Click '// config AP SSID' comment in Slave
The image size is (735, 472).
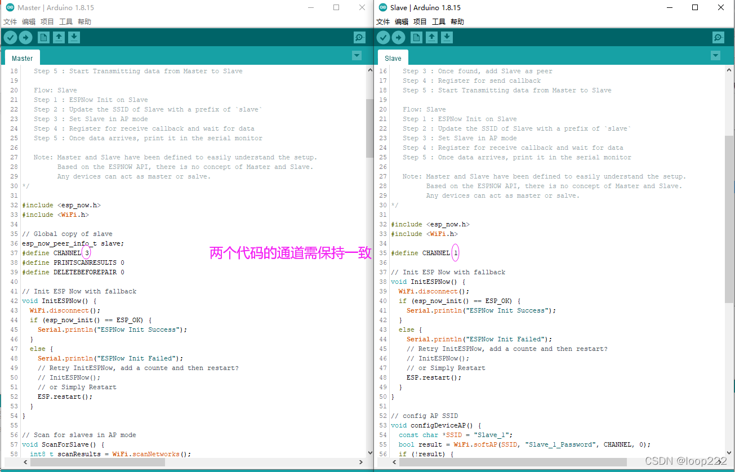click(424, 416)
